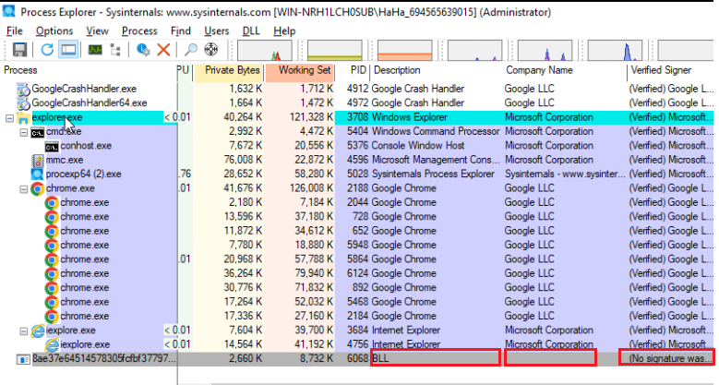Open process Properties gear icon
The image size is (719, 385).
point(144,49)
